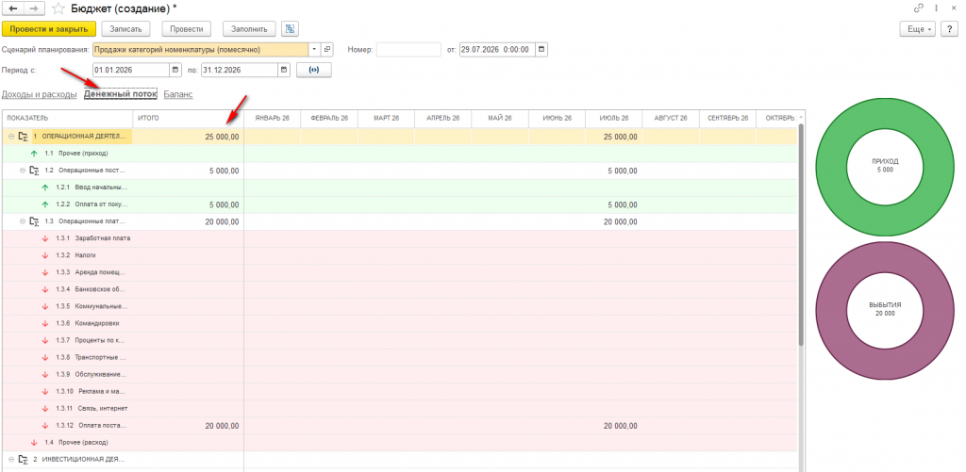Image resolution: width=966 pixels, height=472 pixels.
Task: Collapse the 1.2 Операционные поступления group
Action: [24, 171]
